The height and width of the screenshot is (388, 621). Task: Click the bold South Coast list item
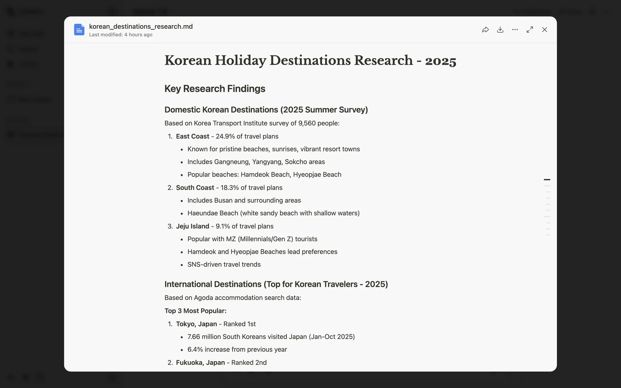(195, 188)
